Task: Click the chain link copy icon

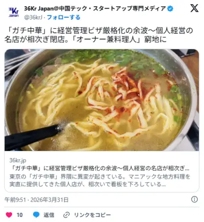Action: (66, 215)
